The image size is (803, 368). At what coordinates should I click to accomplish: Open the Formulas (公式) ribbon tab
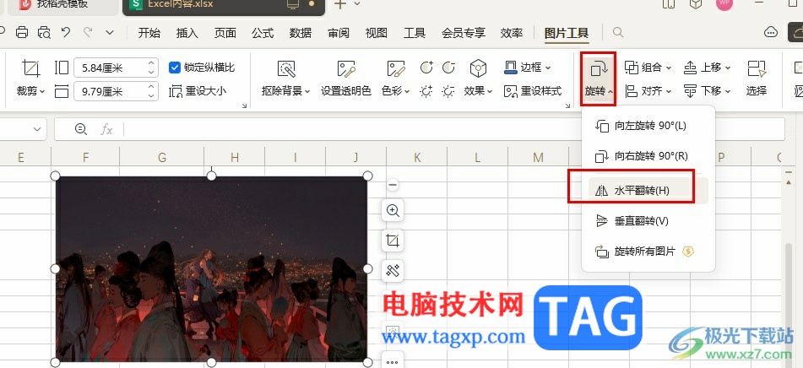click(x=263, y=33)
